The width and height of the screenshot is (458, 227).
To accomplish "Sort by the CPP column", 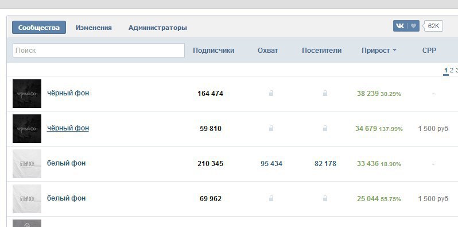I will click(x=429, y=51).
